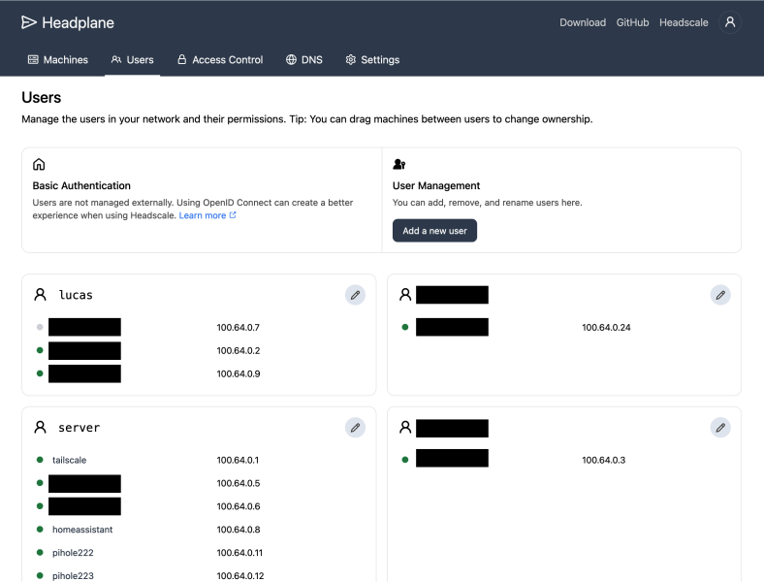Image resolution: width=764 pixels, height=582 pixels.
Task: Click the Headplane logo icon
Action: (x=29, y=22)
